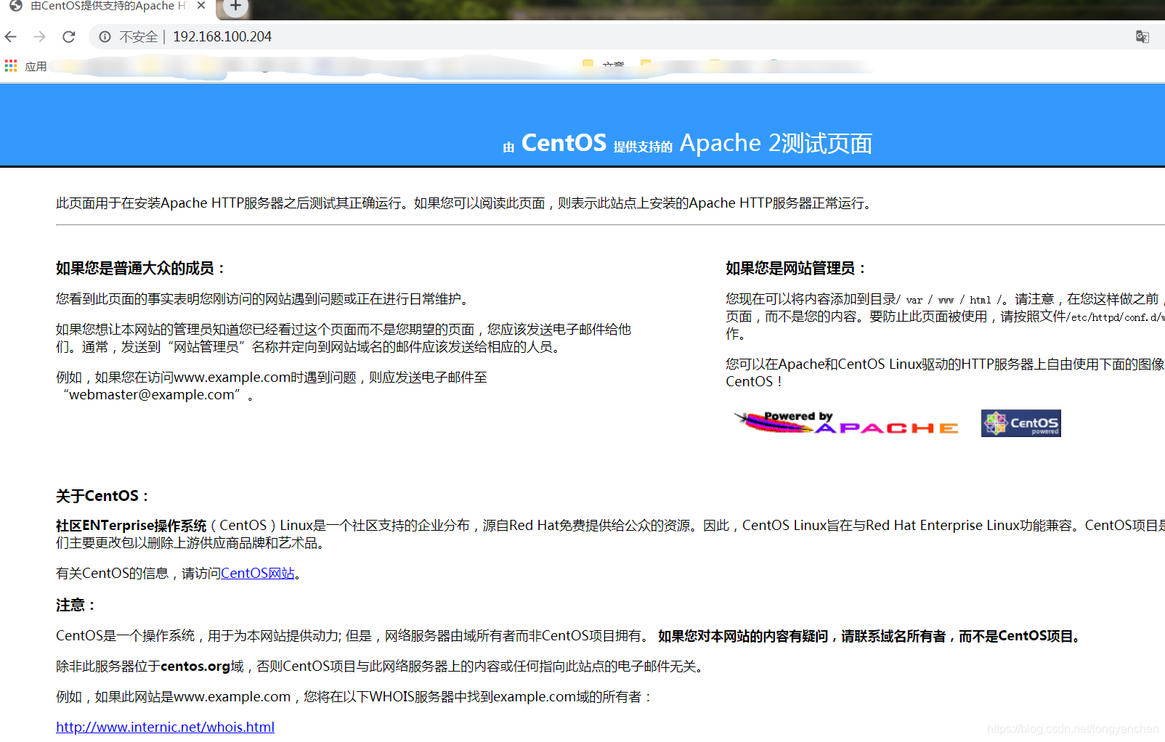The image size is (1165, 742).
Task: Click the bold centos.org text
Action: (195, 666)
